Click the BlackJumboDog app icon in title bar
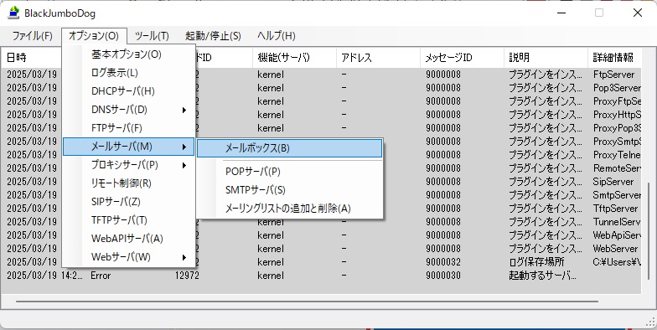The image size is (657, 330). [13, 13]
